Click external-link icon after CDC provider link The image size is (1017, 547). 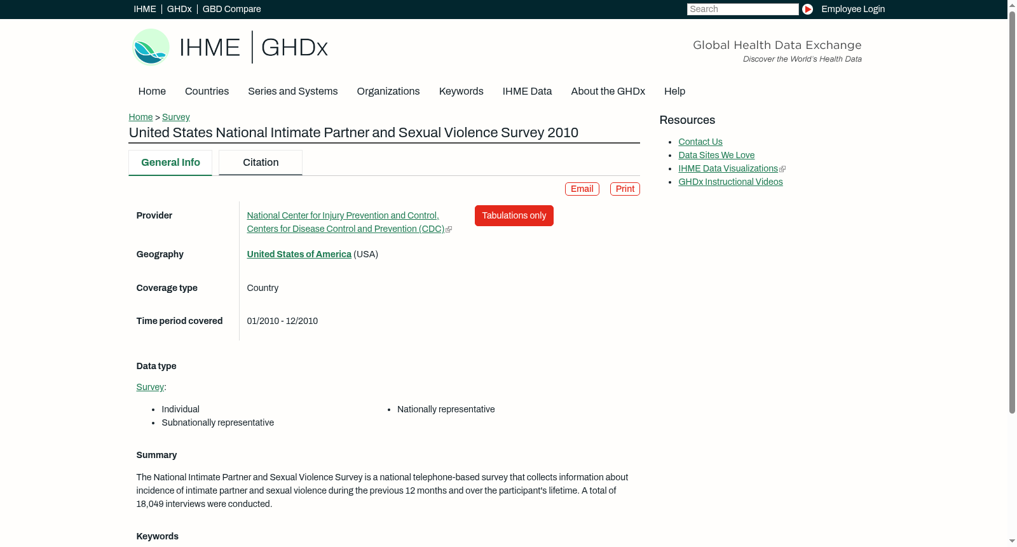tap(449, 229)
